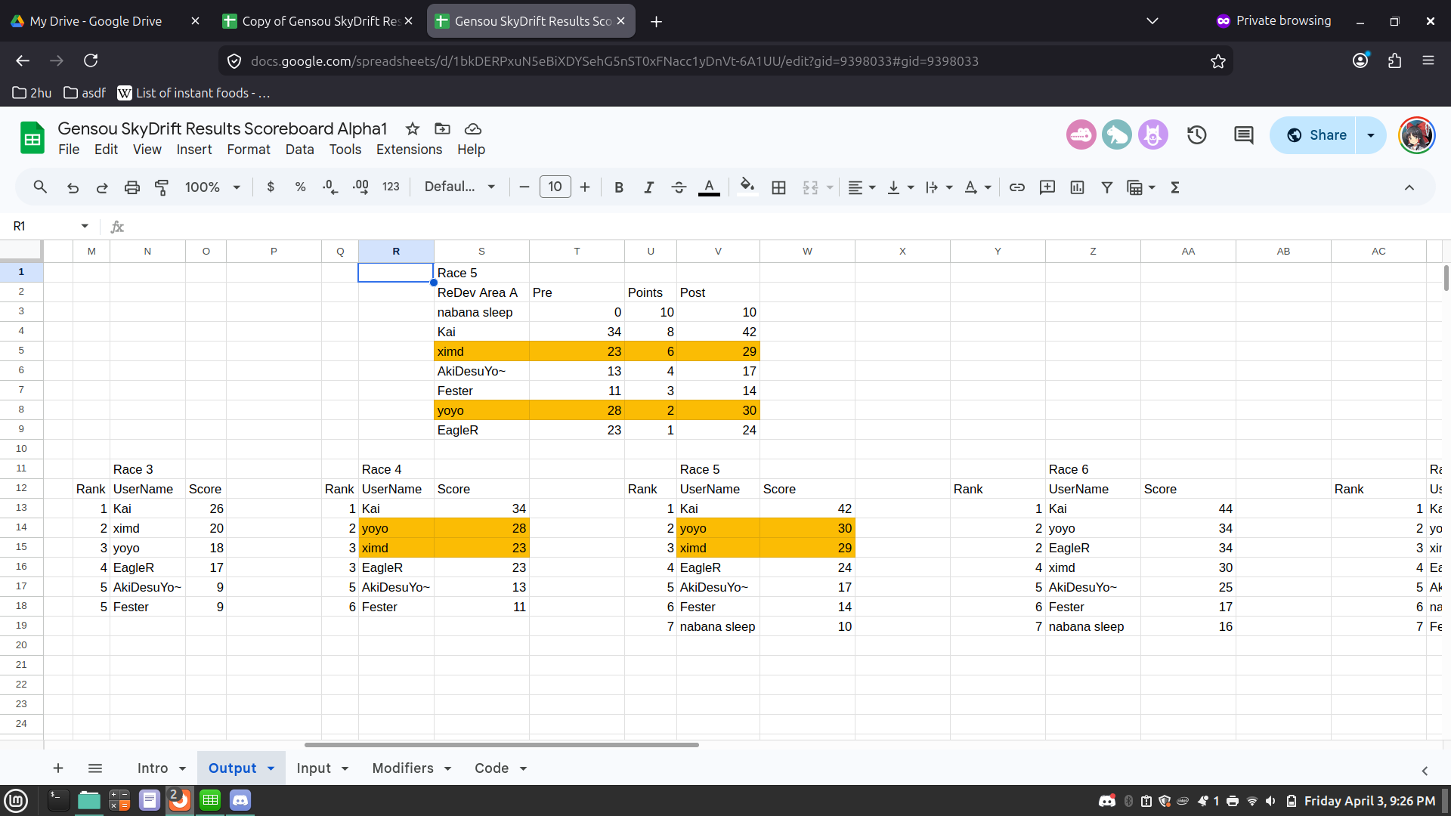This screenshot has height=816, width=1451.
Task: Click the insert link icon
Action: [1017, 187]
